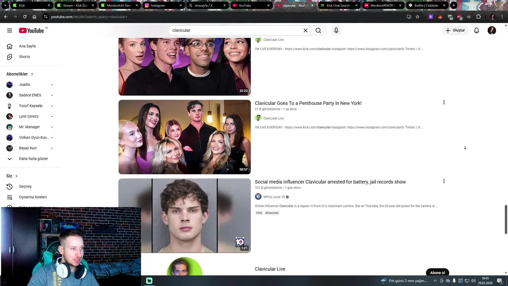Click the Abone ol subscribe button
This screenshot has width=508, height=286.
click(x=437, y=273)
